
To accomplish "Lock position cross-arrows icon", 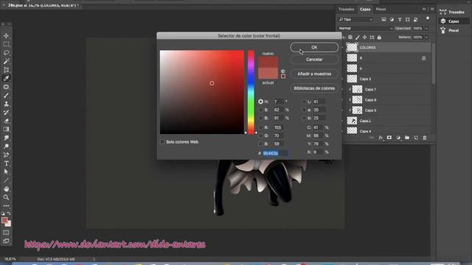I will 364,38.
